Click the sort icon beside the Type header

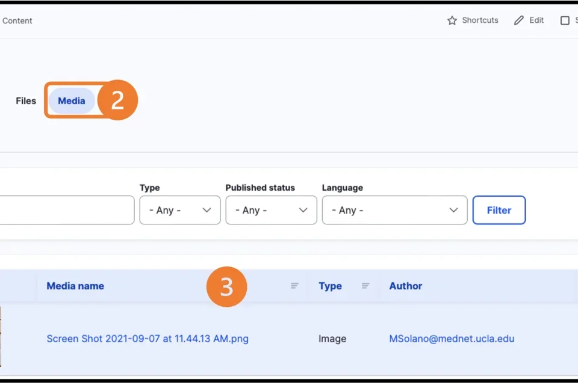tap(365, 286)
